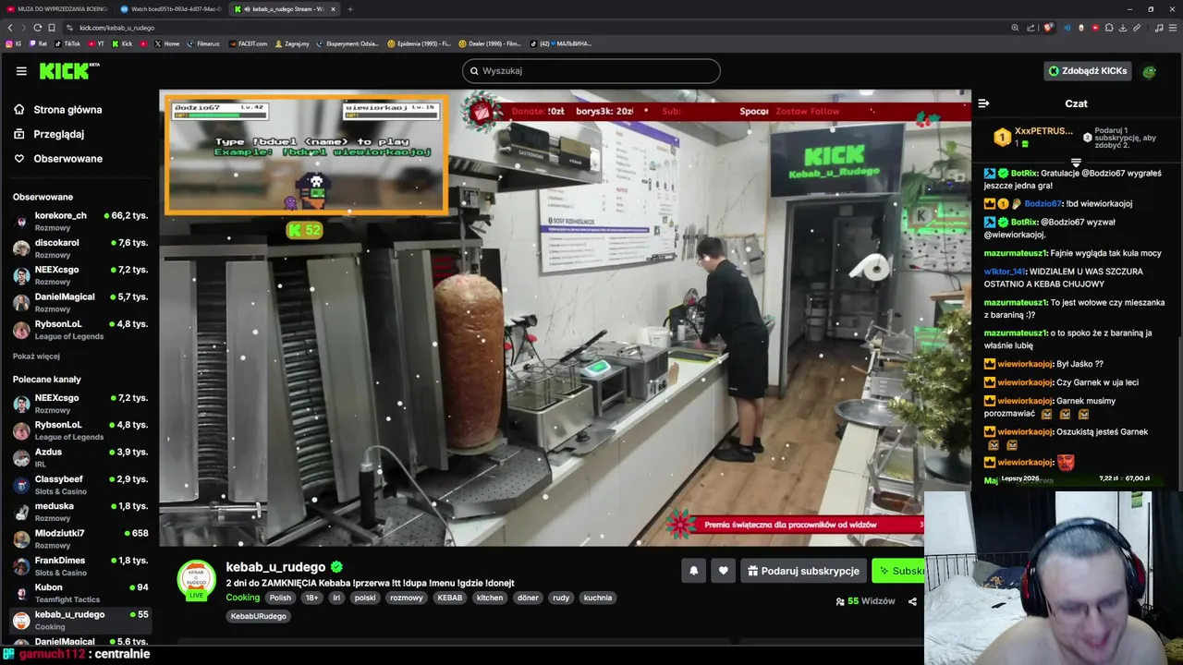The height and width of the screenshot is (665, 1183).
Task: Open Azdus recommended channel
Action: point(79,458)
